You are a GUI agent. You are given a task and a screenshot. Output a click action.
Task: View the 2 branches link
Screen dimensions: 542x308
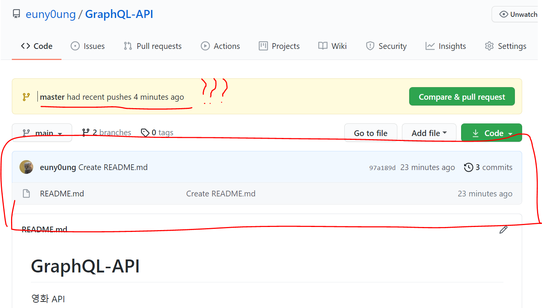click(x=106, y=133)
